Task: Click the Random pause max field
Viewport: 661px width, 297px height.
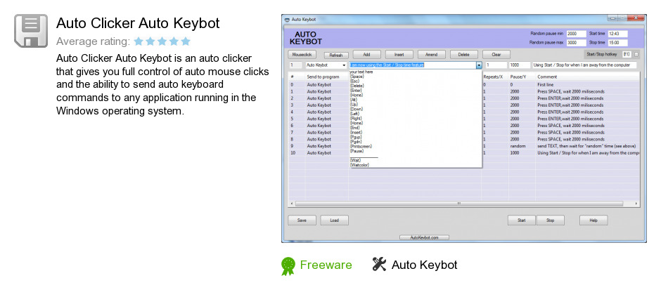Action: (x=577, y=43)
